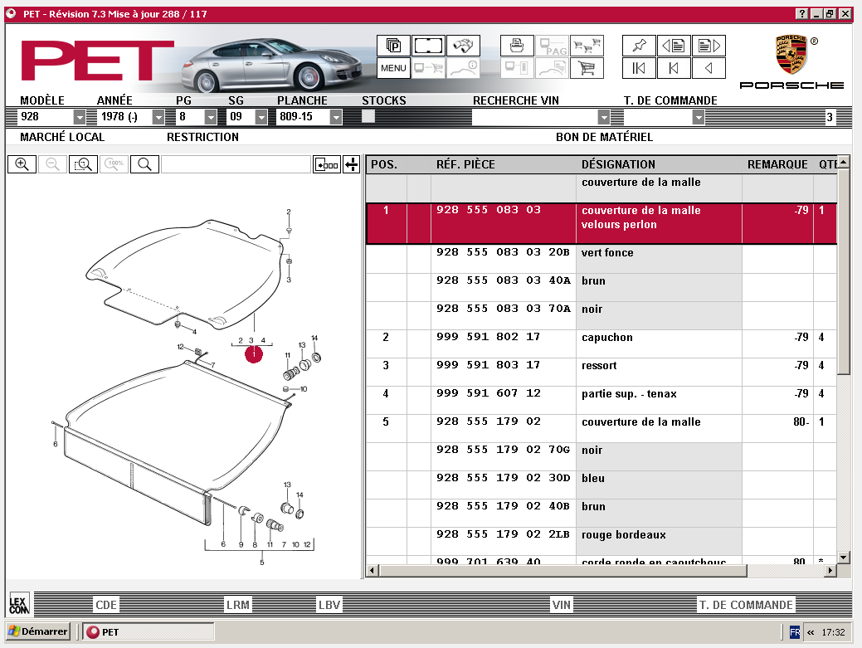Click the stacked P pages icon
862x648 pixels.
coord(393,46)
